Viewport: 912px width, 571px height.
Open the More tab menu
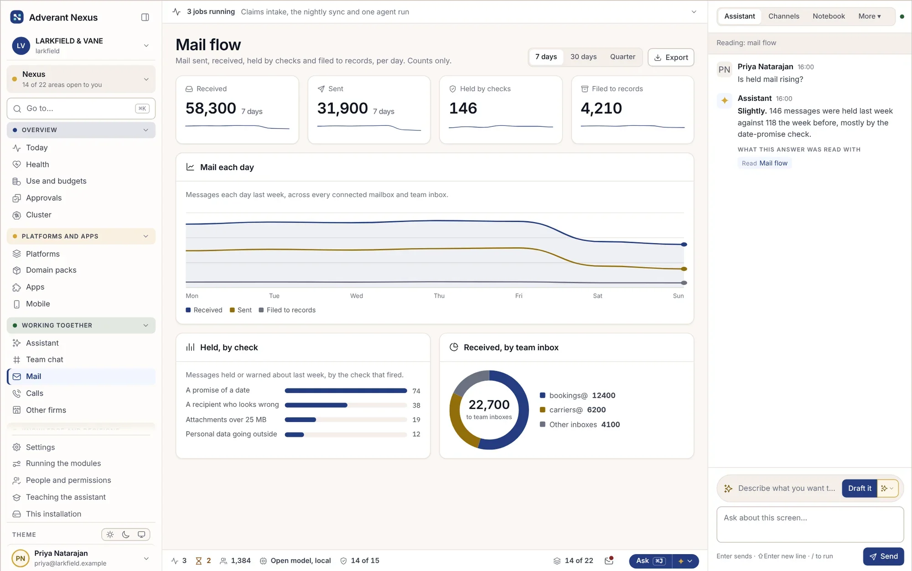869,16
